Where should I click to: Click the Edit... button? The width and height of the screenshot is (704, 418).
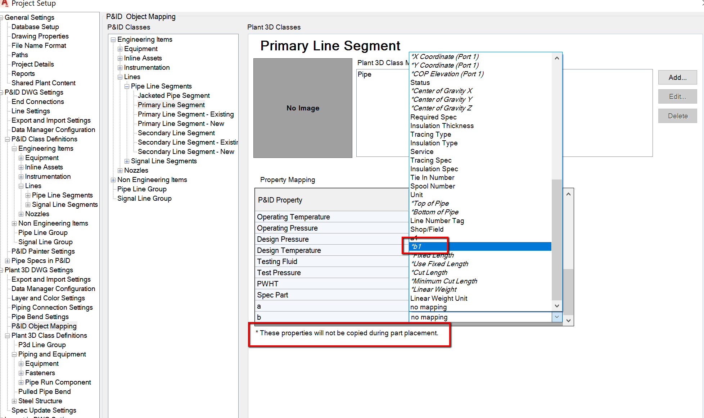677,96
